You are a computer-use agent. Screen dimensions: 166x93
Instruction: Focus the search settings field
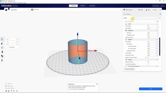click(140, 21)
